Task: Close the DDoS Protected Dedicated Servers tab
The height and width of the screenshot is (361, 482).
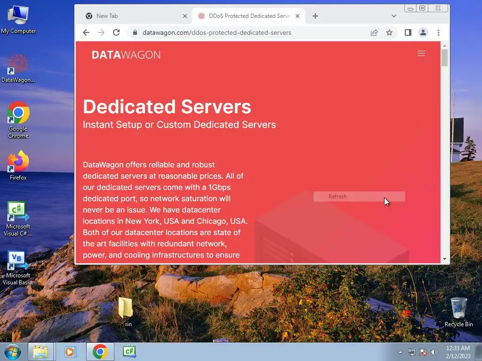Action: [x=297, y=16]
